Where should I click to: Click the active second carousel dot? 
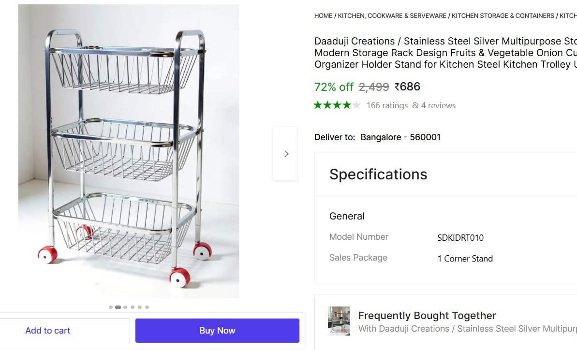(x=118, y=307)
